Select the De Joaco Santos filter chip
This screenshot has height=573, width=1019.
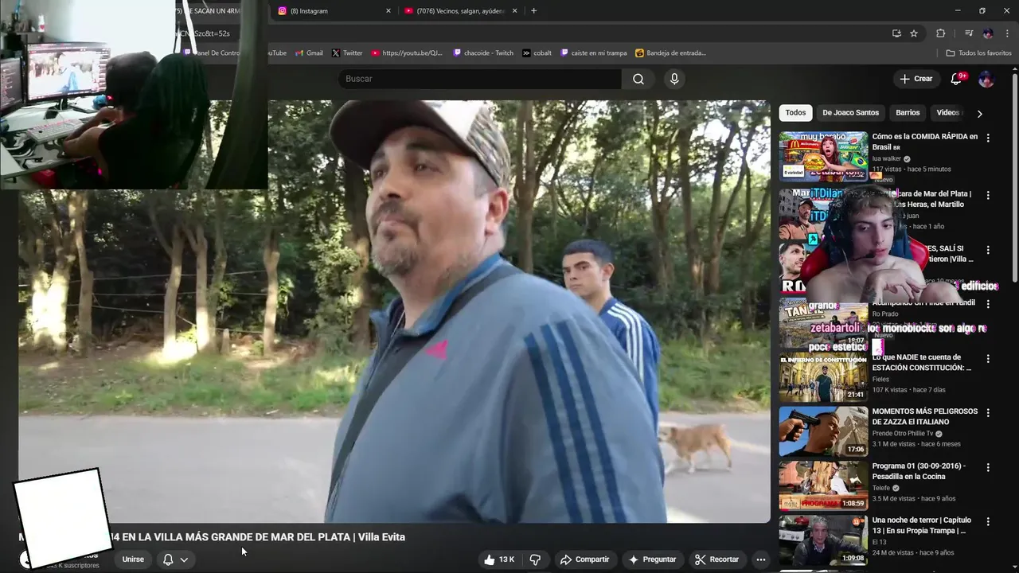coord(850,113)
